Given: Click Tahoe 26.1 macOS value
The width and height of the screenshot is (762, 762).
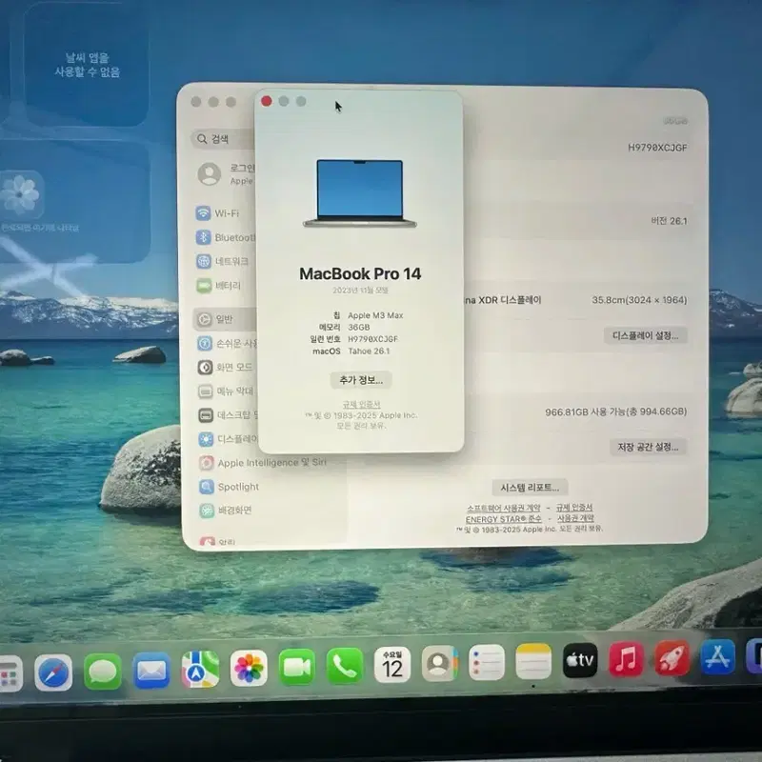Looking at the screenshot, I should [x=369, y=351].
